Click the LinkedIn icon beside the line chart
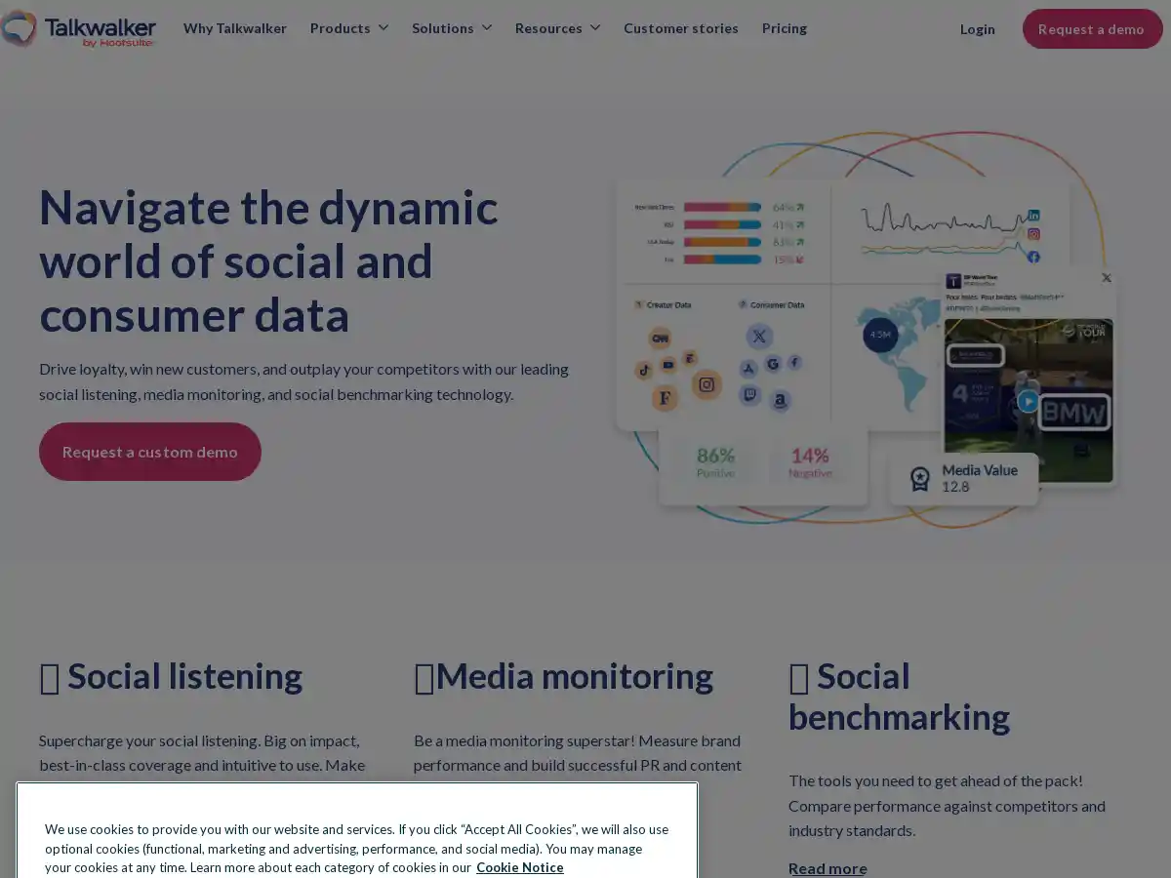Viewport: 1171px width, 878px height. pos(1033,215)
